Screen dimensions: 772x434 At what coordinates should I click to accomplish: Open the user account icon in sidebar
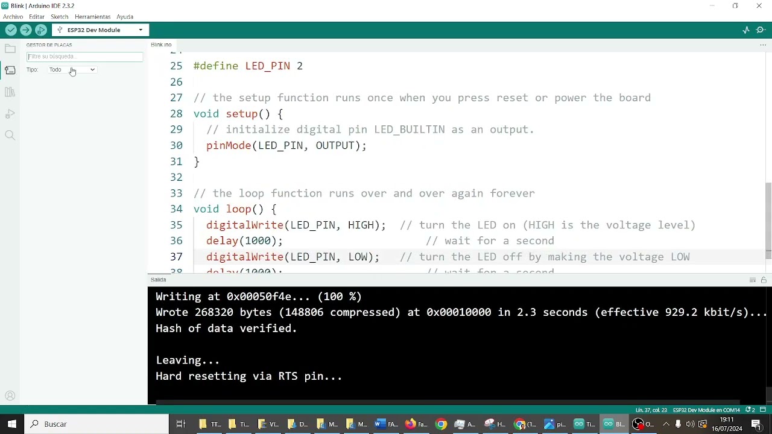coord(10,396)
